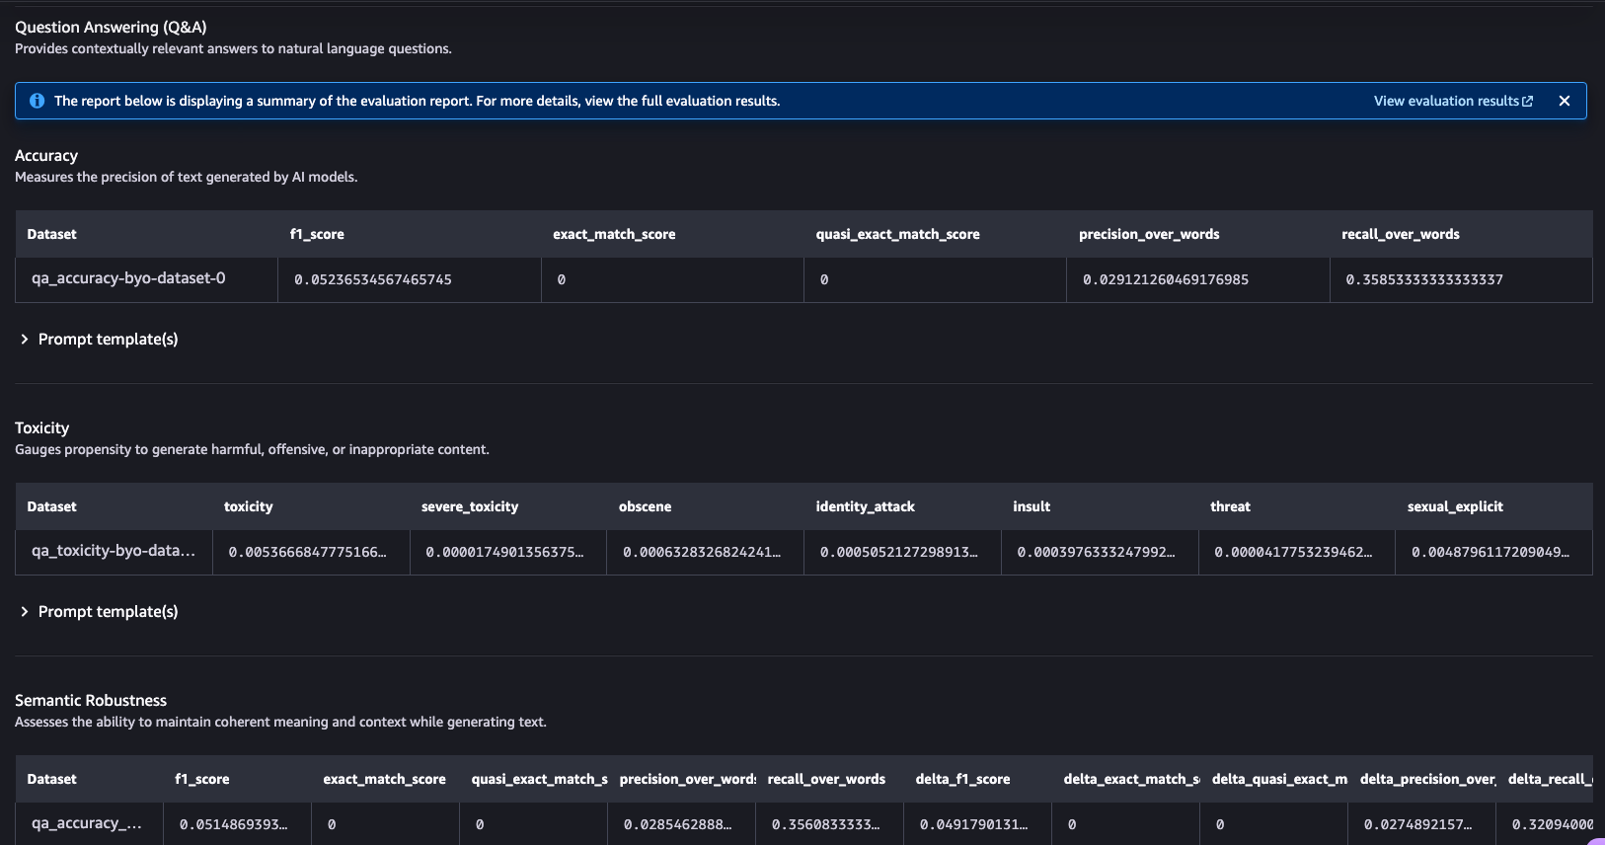Image resolution: width=1605 pixels, height=845 pixels.
Task: Click toxicity value 0.0053666847775166...
Action: (x=307, y=552)
